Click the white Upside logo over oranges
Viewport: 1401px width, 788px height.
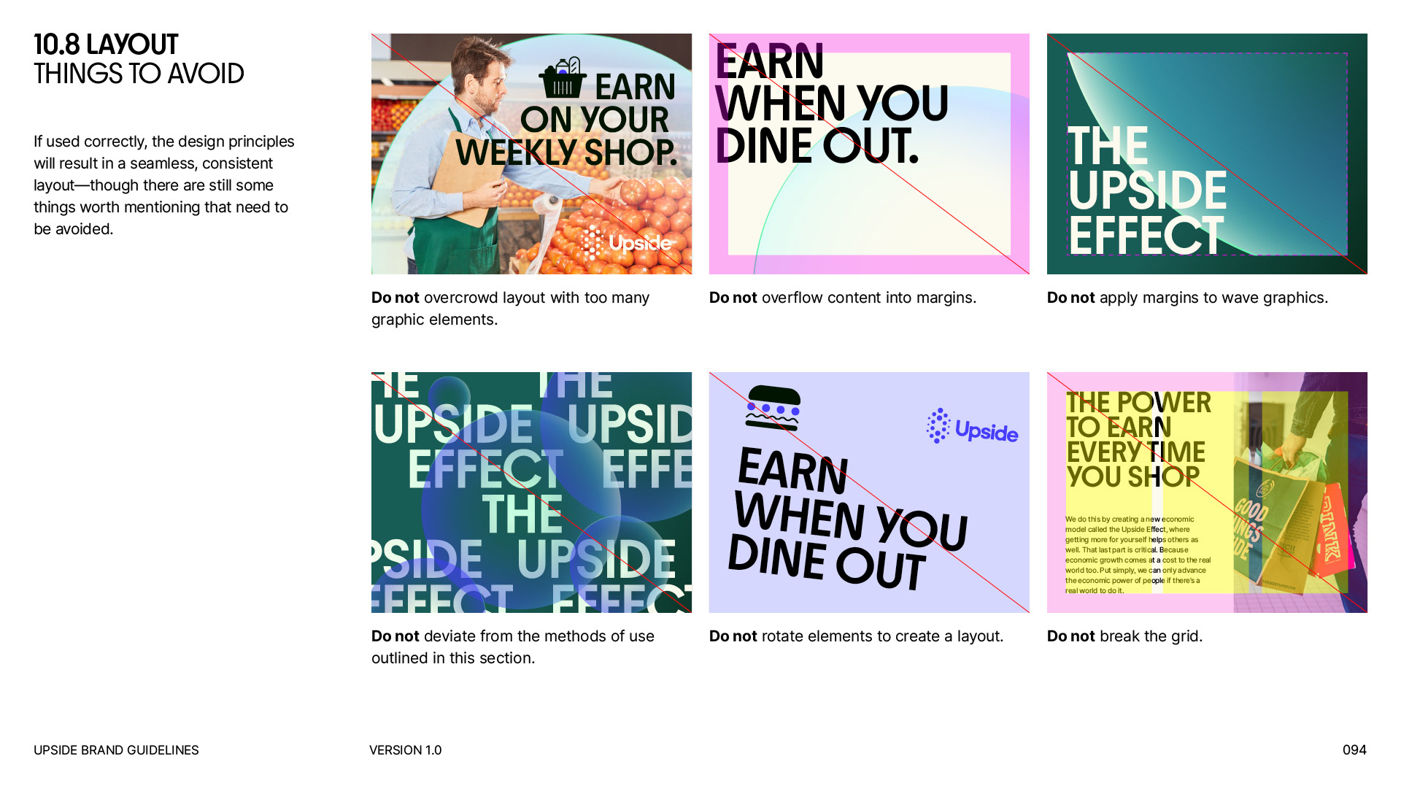[628, 243]
